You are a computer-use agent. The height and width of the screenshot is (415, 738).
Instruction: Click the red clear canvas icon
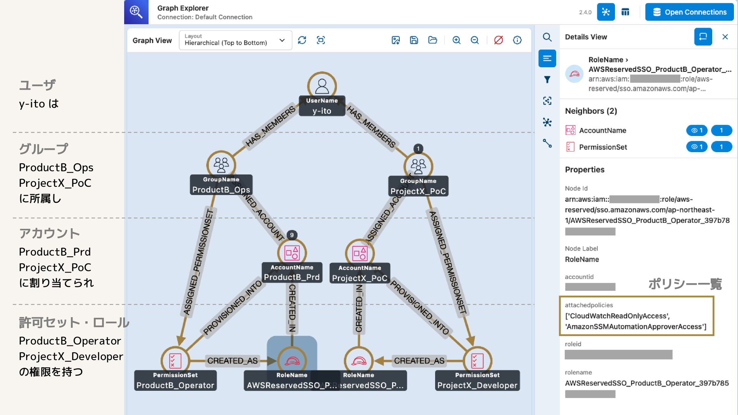[499, 40]
